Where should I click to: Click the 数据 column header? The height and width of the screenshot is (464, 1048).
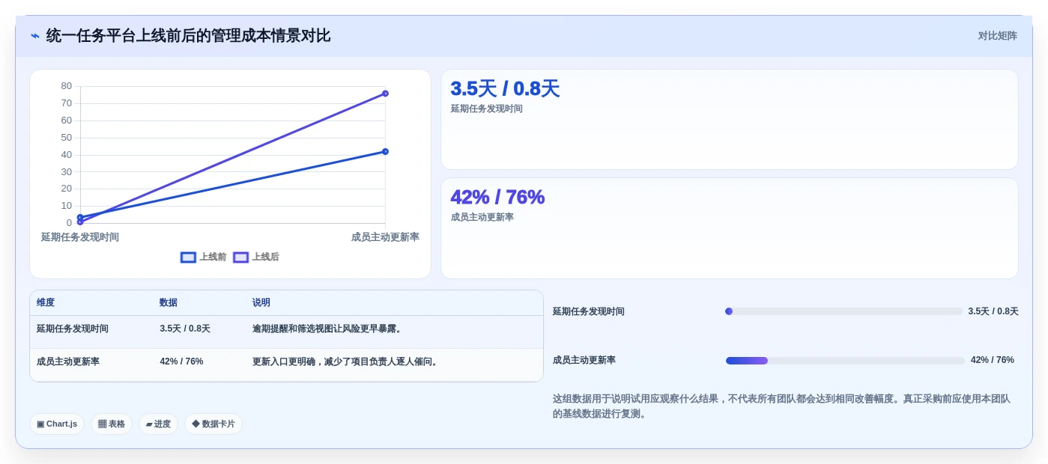pos(169,302)
